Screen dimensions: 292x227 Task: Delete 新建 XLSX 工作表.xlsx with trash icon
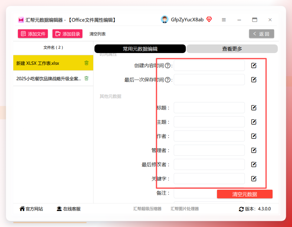point(86,63)
